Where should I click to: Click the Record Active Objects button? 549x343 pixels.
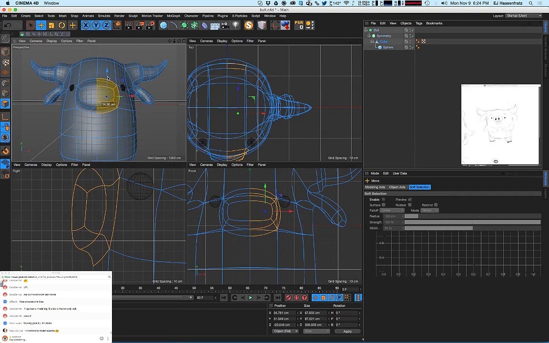tap(288, 297)
